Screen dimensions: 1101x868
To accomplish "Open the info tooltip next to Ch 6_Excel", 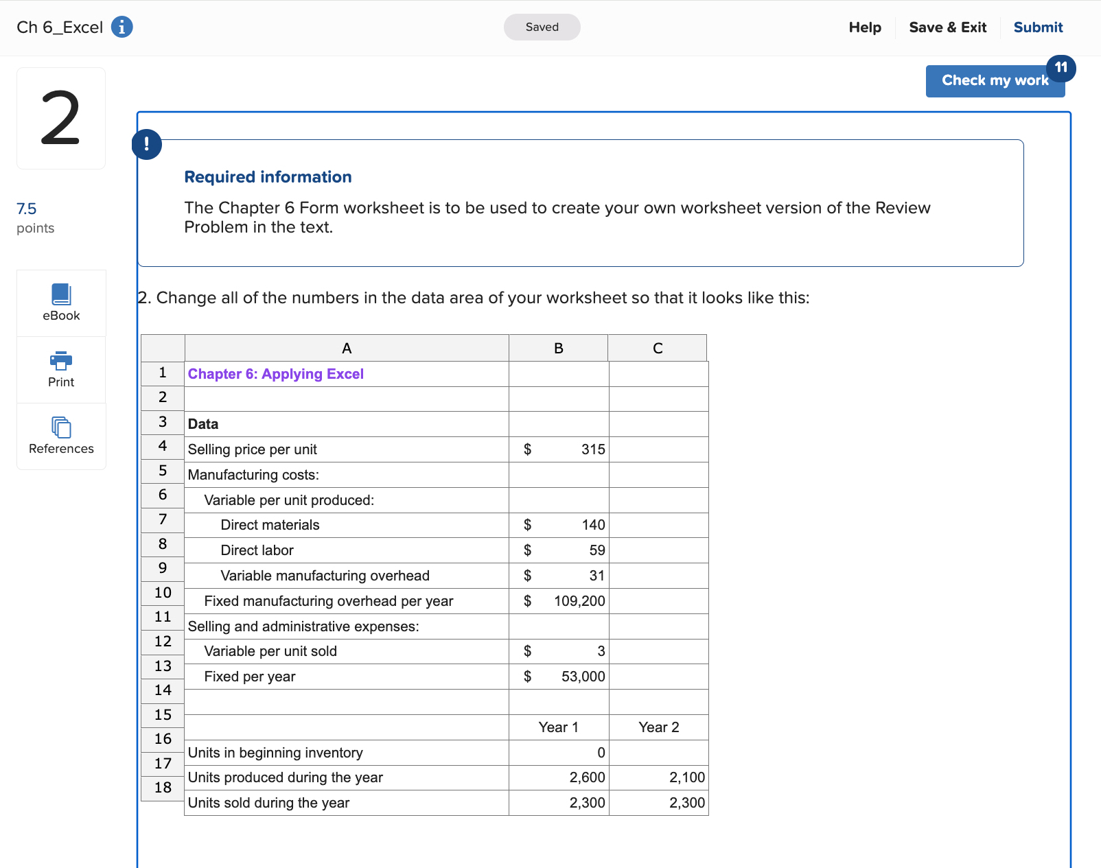I will tap(121, 27).
